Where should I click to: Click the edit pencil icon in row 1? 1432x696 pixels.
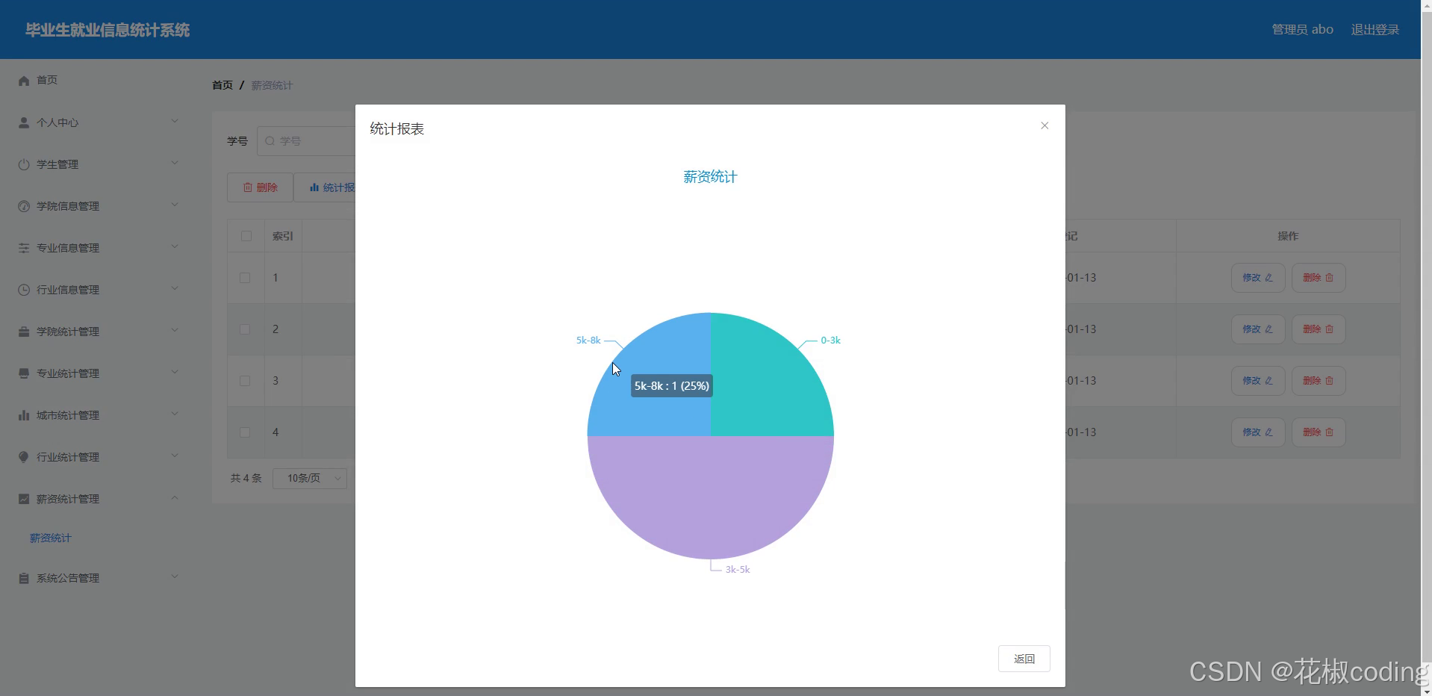(1268, 278)
